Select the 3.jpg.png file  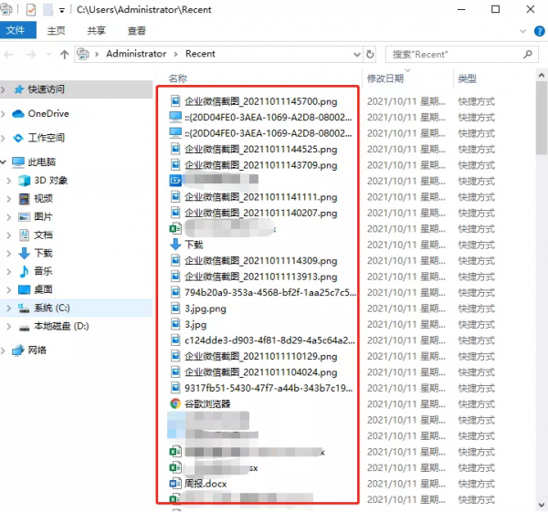[205, 308]
